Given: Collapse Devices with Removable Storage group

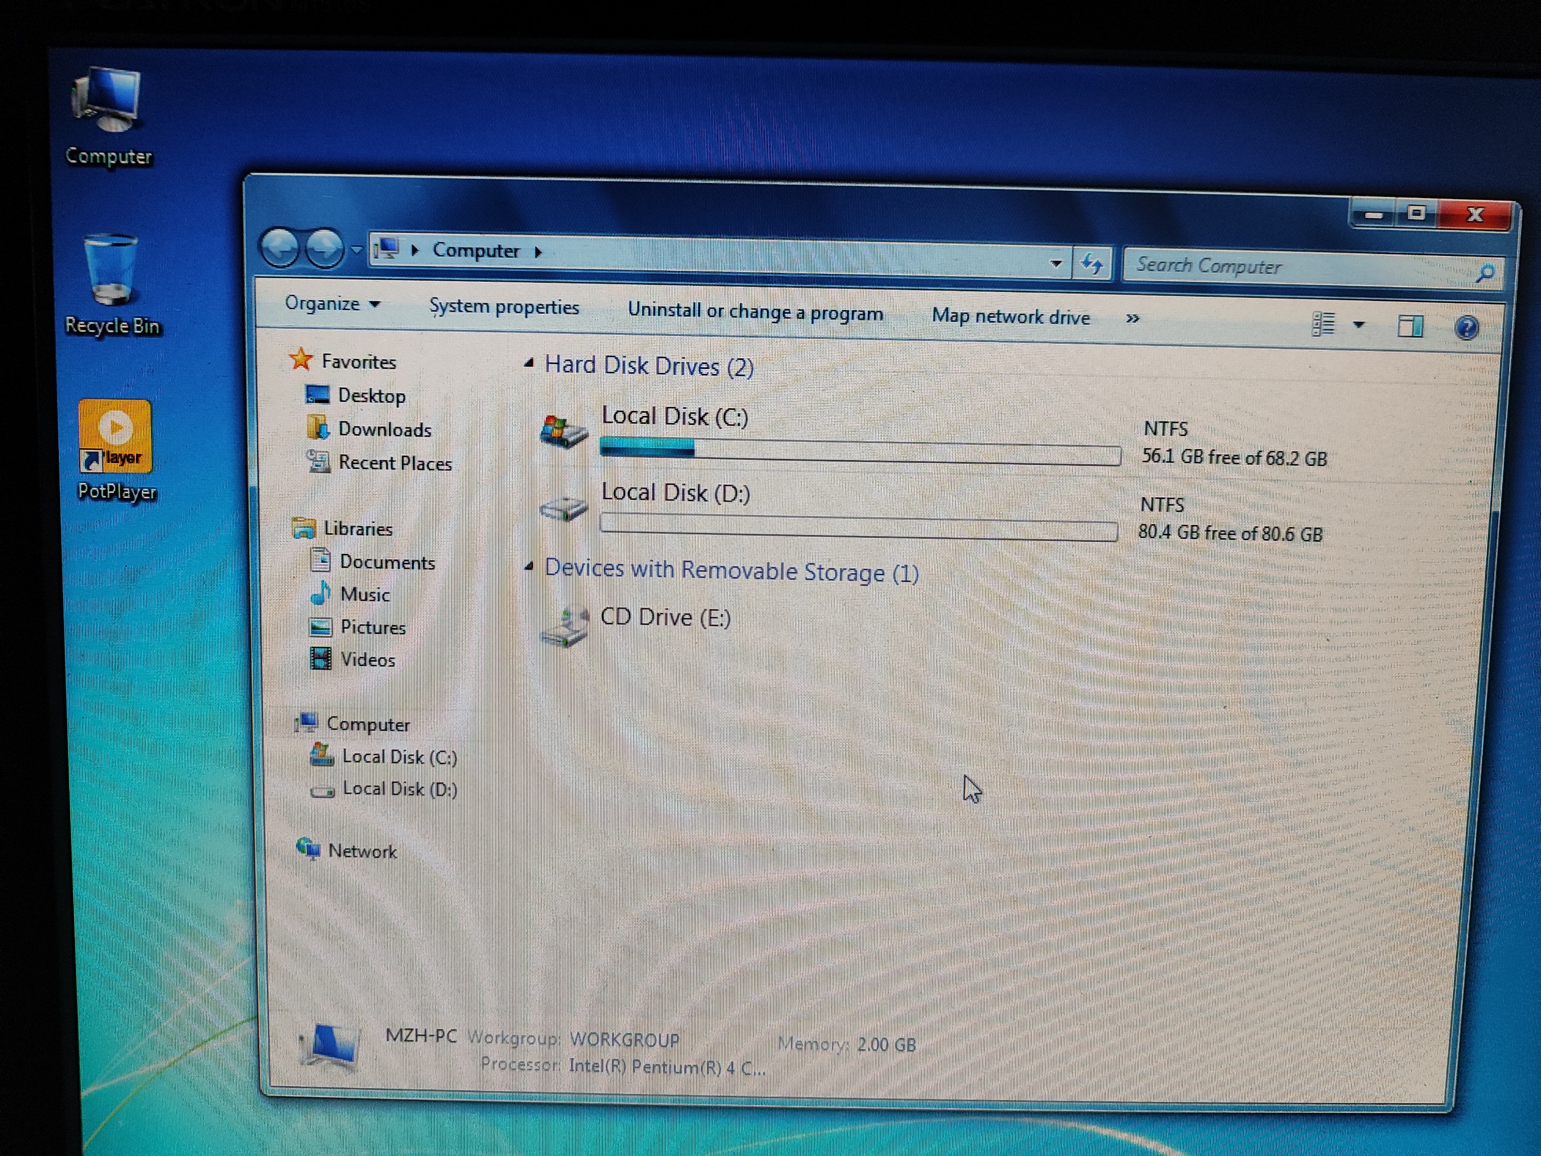Looking at the screenshot, I should click(x=530, y=567).
